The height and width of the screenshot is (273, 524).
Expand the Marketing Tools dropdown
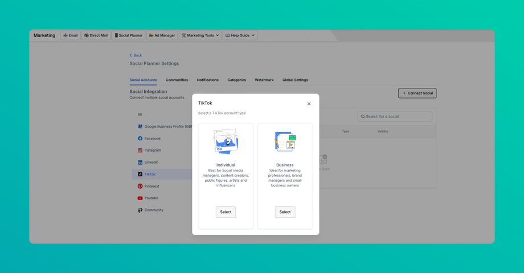click(200, 35)
